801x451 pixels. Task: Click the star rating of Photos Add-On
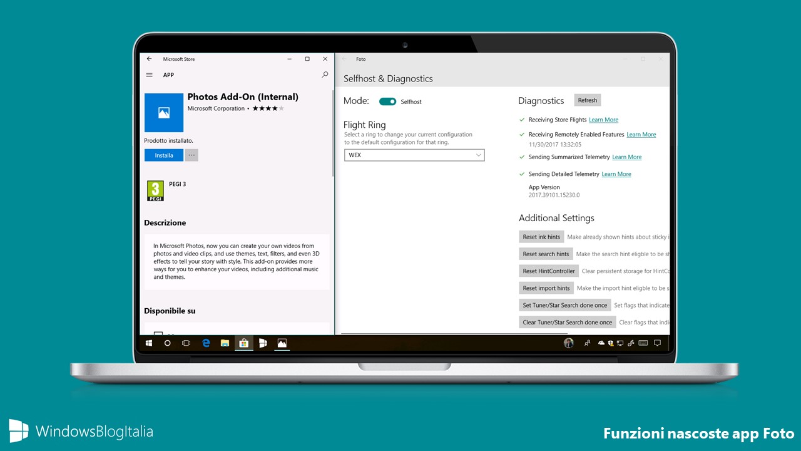268,108
